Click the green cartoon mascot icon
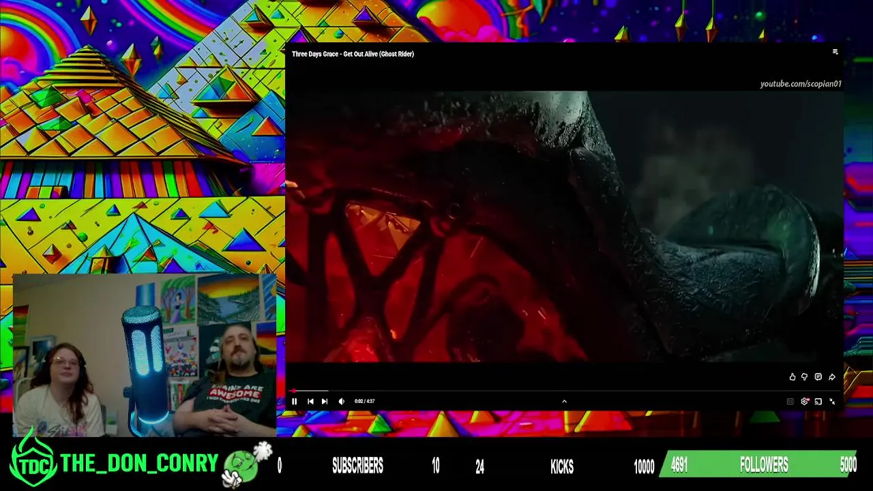This screenshot has width=873, height=491. 247,465
